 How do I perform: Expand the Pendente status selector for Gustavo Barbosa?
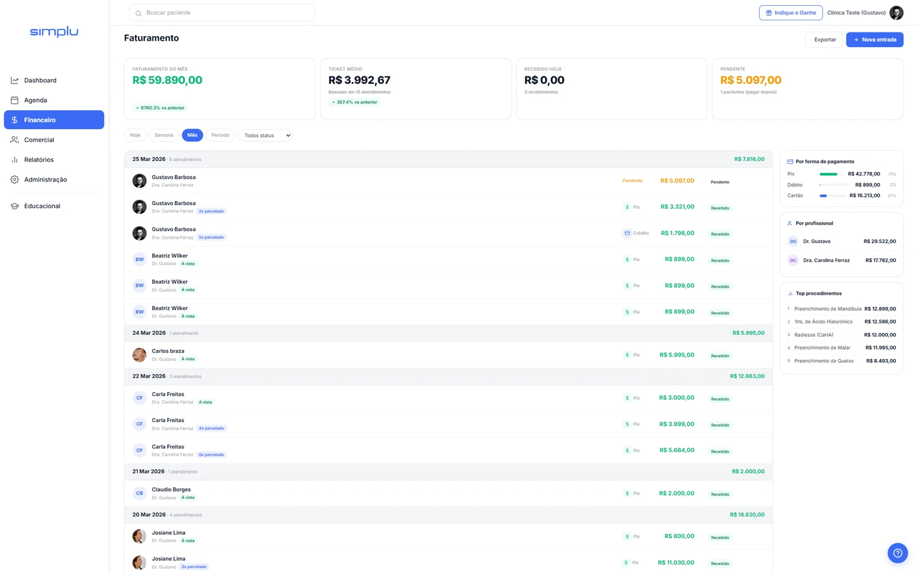point(720,182)
